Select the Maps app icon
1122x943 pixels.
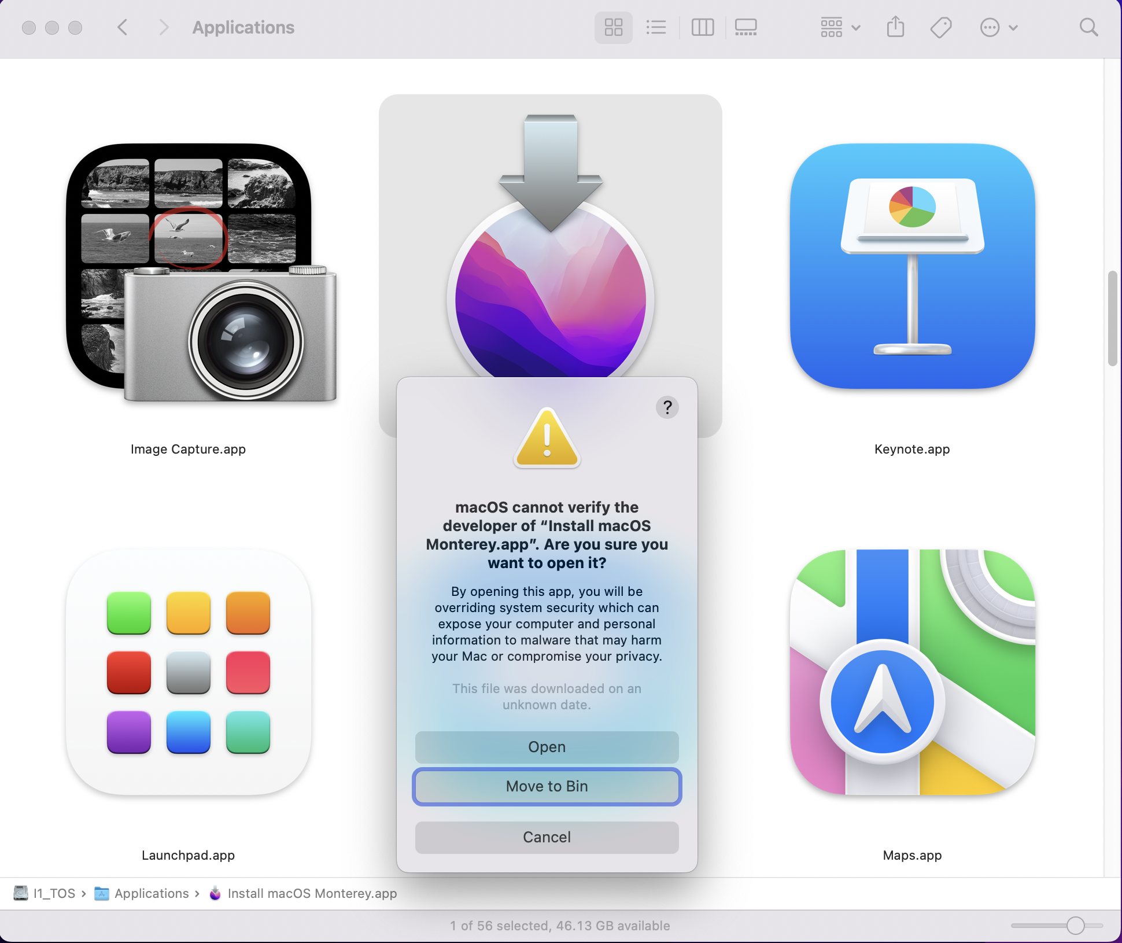(x=913, y=672)
